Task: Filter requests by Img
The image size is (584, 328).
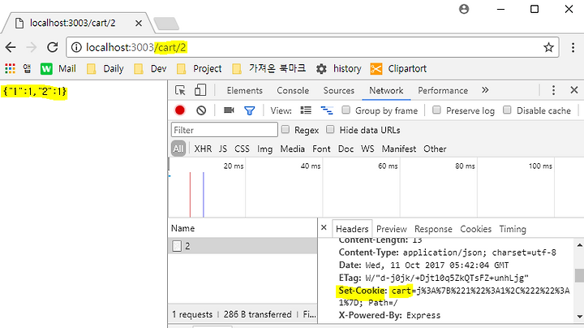Action: [264, 149]
